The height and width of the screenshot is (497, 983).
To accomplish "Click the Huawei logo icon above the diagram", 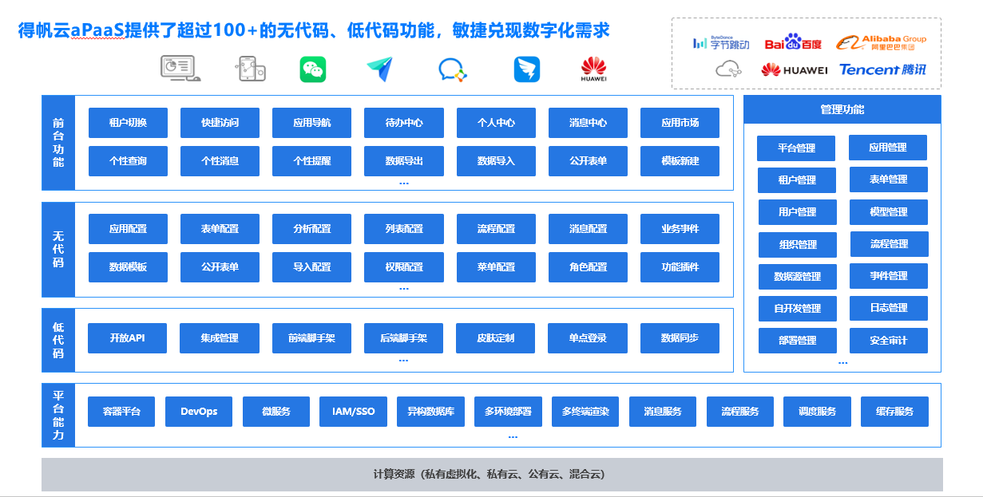I will pos(593,69).
